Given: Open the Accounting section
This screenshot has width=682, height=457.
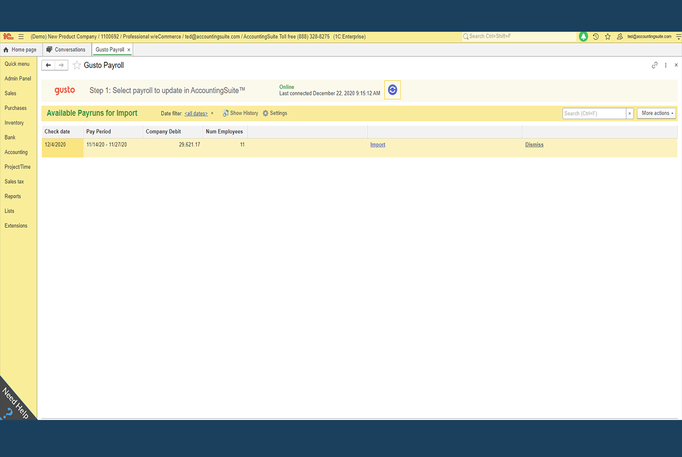Looking at the screenshot, I should (x=16, y=152).
